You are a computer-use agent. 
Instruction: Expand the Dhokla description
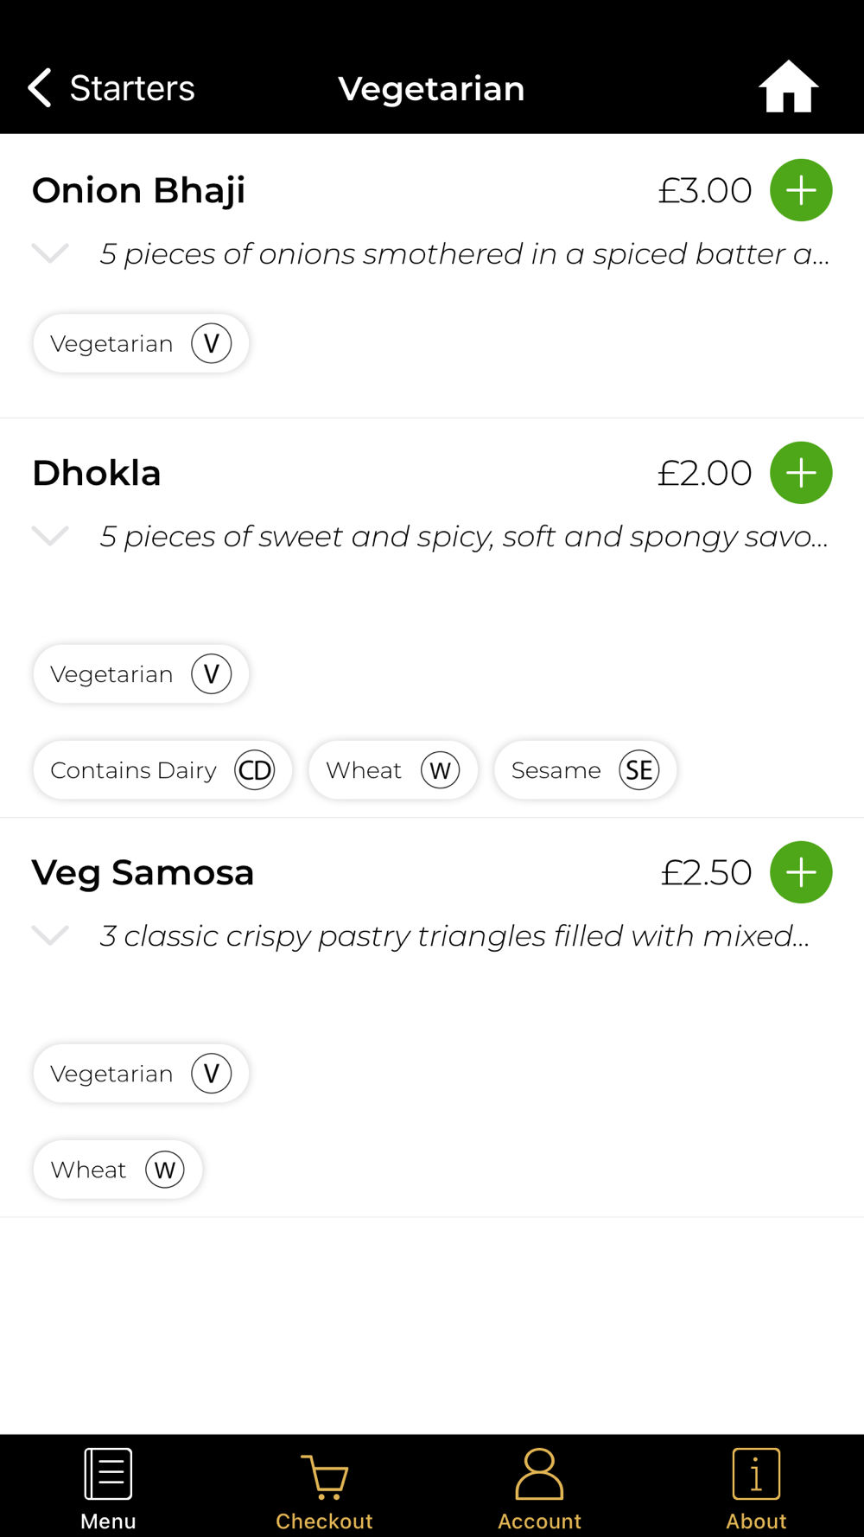[x=50, y=536]
